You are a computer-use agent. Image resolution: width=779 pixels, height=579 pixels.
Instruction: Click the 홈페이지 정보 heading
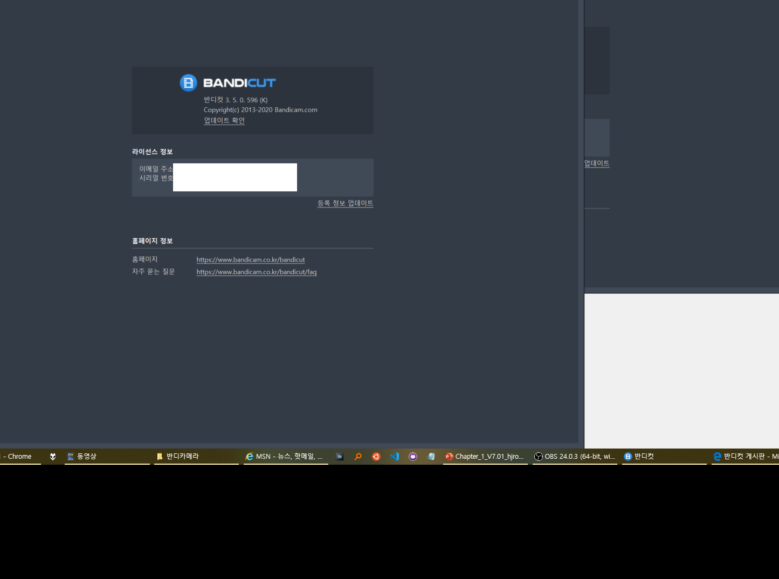[x=153, y=241]
